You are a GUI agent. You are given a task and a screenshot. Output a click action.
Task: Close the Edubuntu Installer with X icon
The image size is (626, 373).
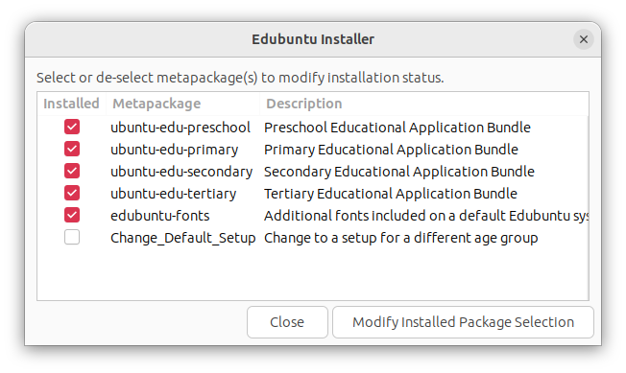pyautogui.click(x=584, y=39)
